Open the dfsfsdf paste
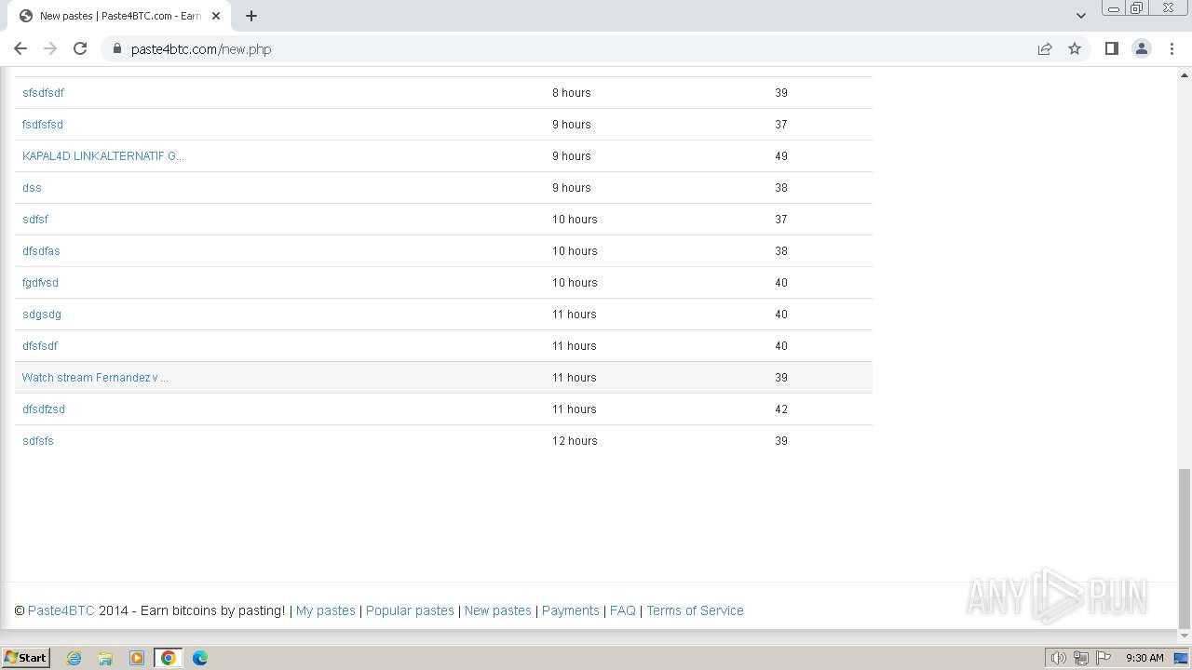The width and height of the screenshot is (1192, 670). (40, 346)
